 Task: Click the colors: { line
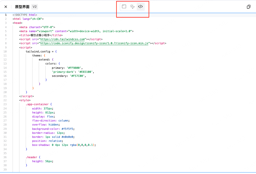click(53, 64)
